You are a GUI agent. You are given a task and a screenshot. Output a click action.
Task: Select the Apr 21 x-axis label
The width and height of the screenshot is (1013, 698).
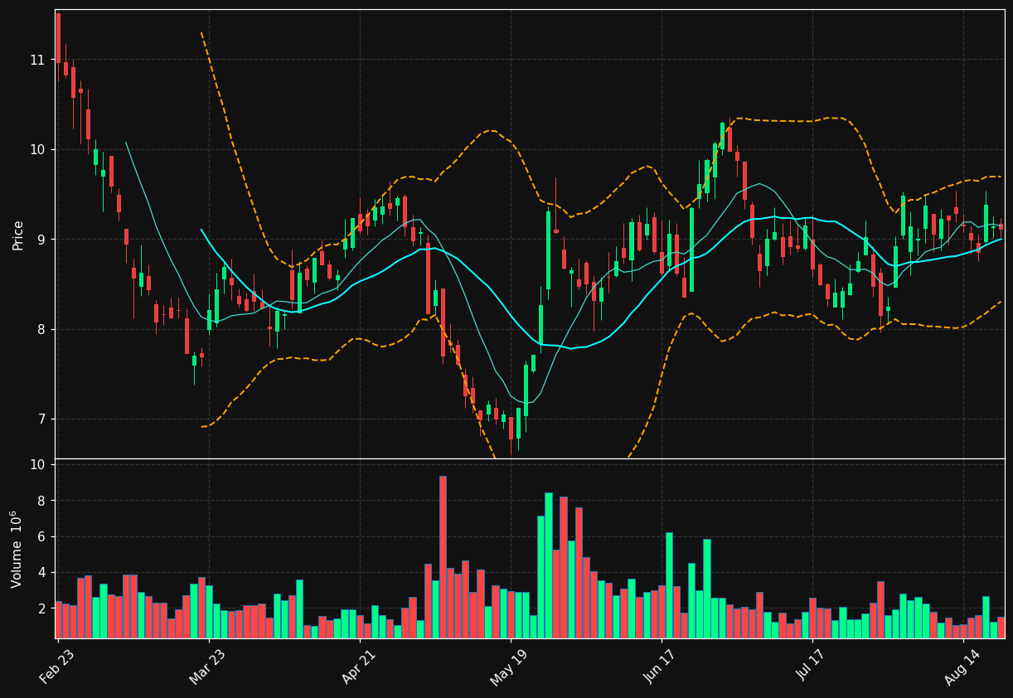(359, 666)
